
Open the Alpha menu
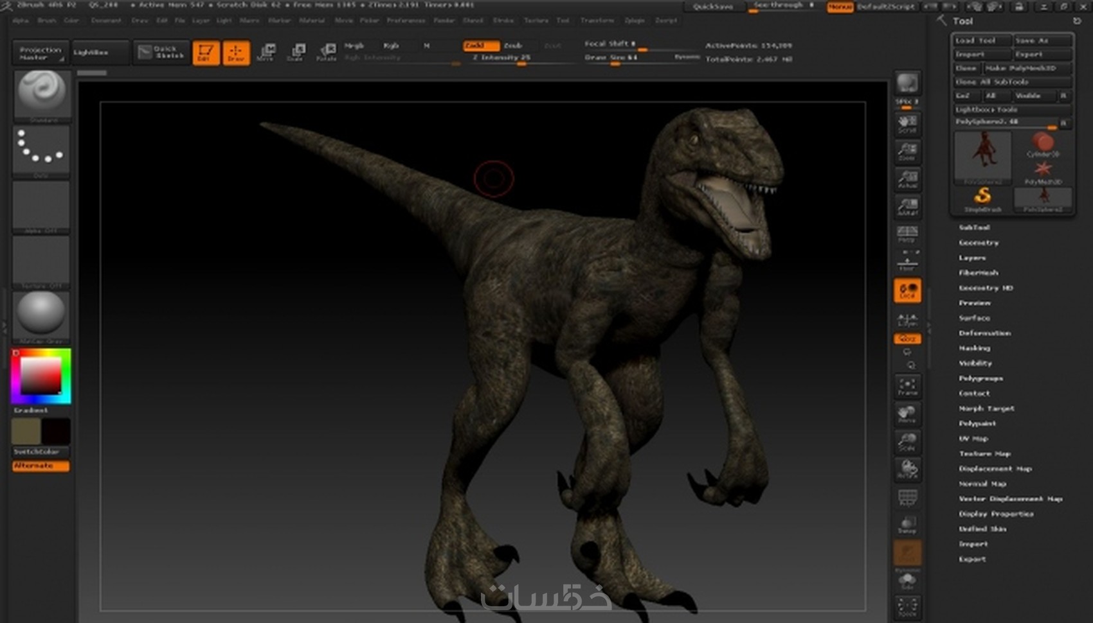21,21
